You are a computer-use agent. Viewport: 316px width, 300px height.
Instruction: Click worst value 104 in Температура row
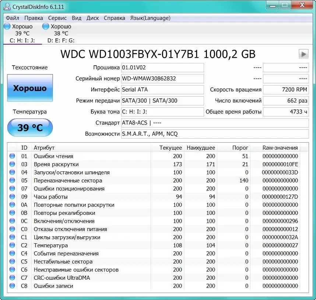click(x=211, y=245)
